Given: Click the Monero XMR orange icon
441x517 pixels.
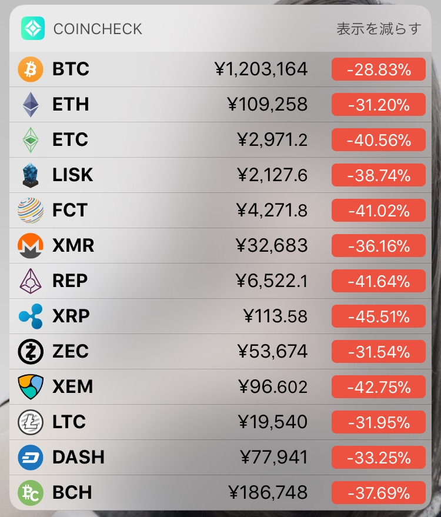Looking at the screenshot, I should [x=31, y=246].
